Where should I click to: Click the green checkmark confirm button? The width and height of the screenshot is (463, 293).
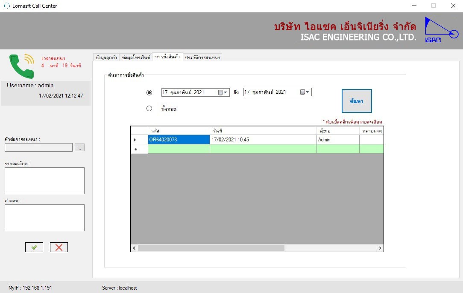coord(34,247)
